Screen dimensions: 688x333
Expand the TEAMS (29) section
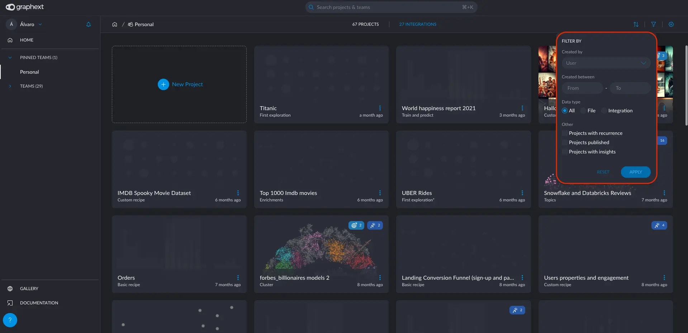(10, 86)
